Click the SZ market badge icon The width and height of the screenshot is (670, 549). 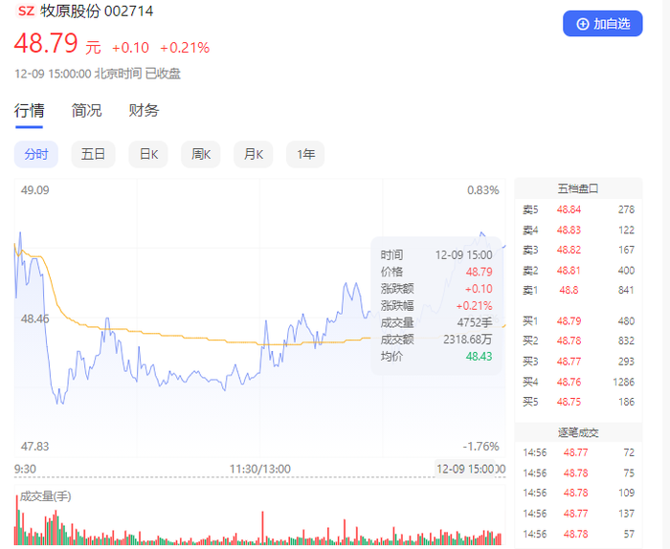[26, 11]
